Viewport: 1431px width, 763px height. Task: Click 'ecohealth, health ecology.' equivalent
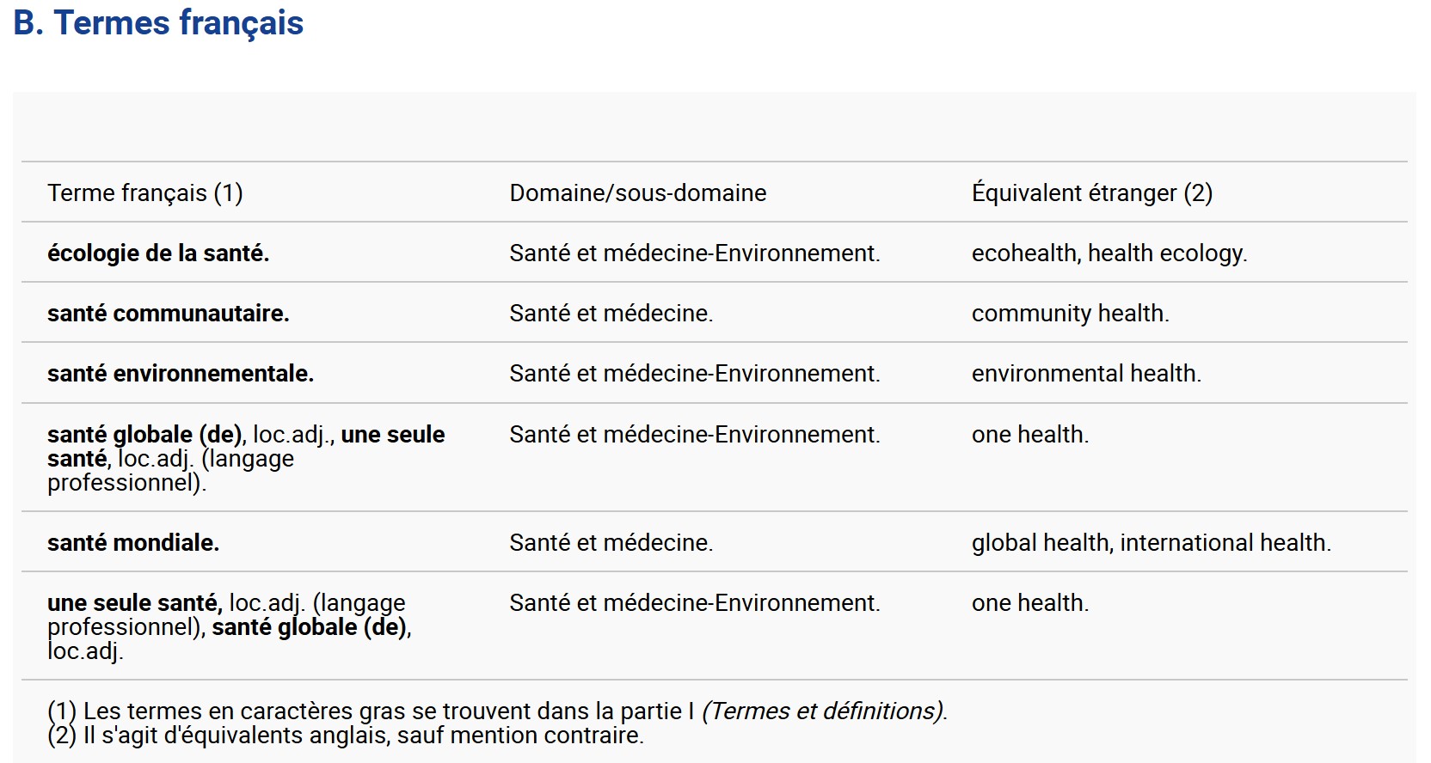(1109, 253)
